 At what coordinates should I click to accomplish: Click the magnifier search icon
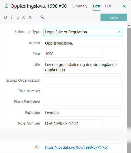pos(42,17)
